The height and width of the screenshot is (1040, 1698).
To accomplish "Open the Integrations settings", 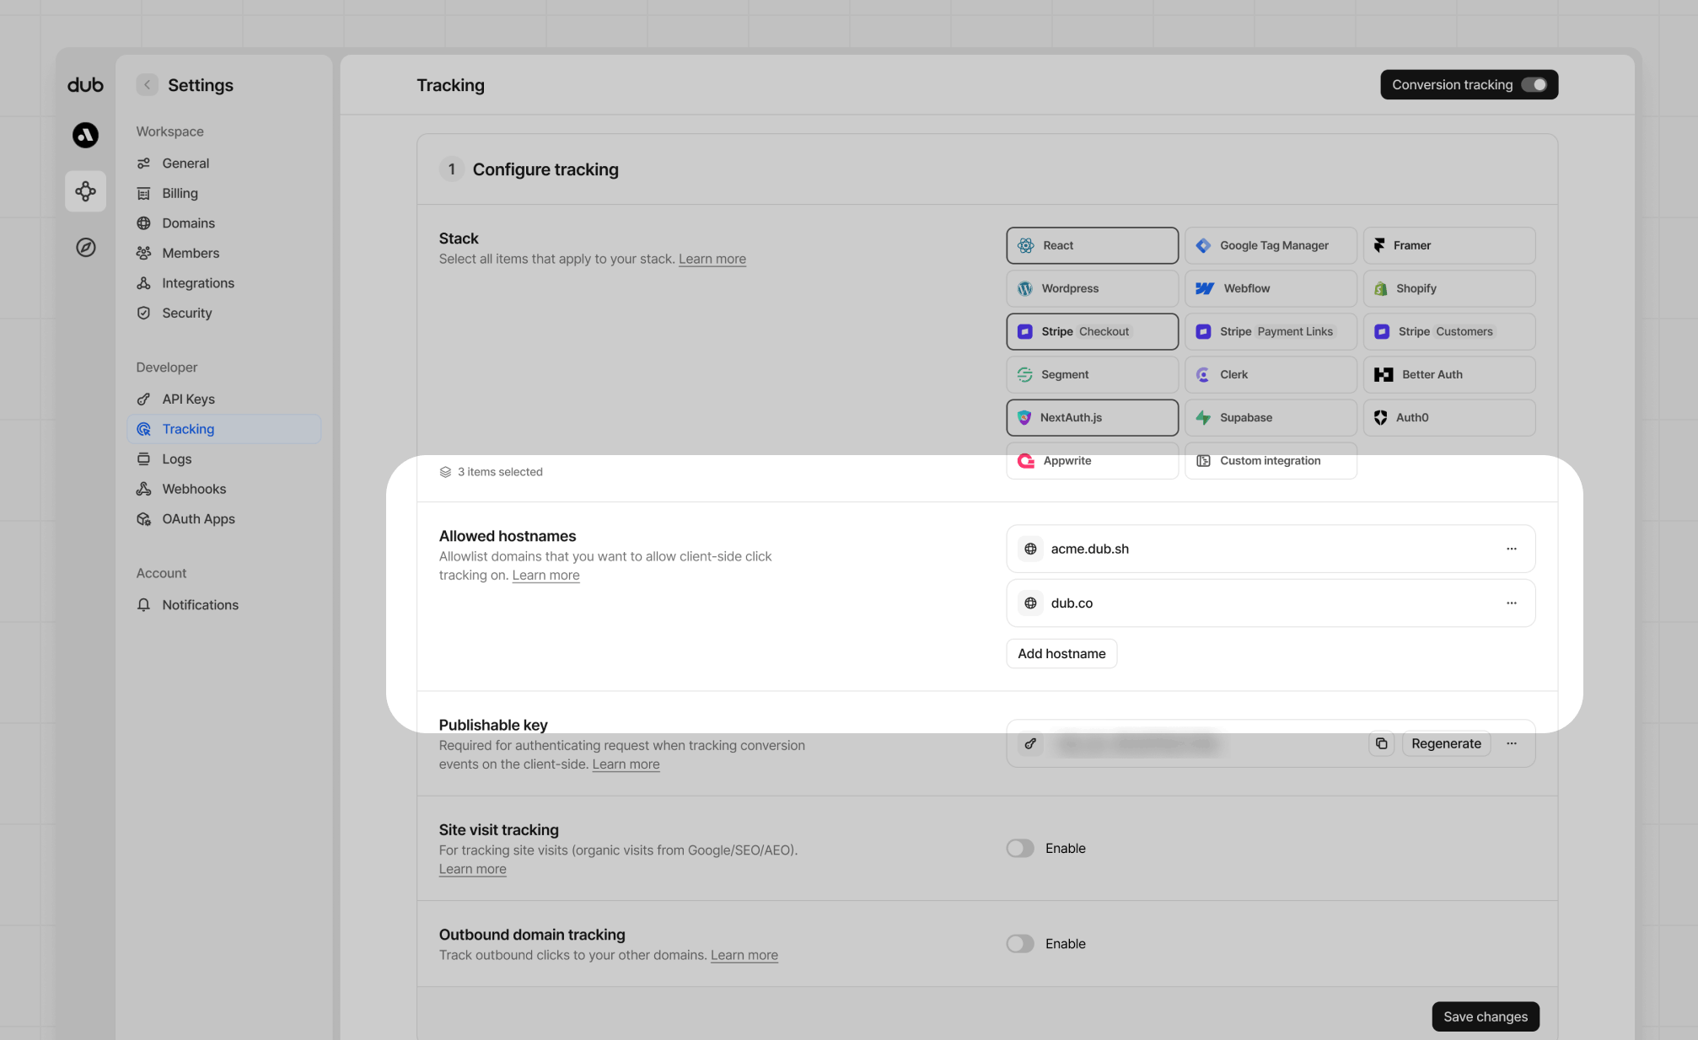I will [223, 283].
